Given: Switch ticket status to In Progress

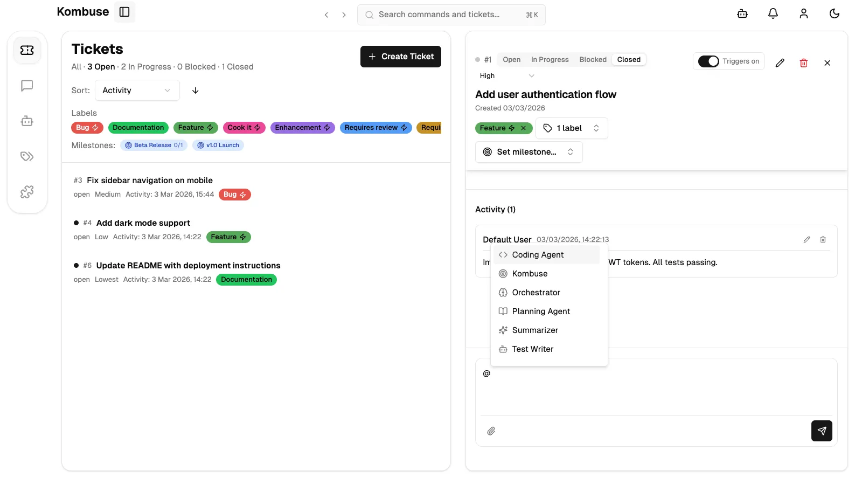Looking at the screenshot, I should click(550, 59).
